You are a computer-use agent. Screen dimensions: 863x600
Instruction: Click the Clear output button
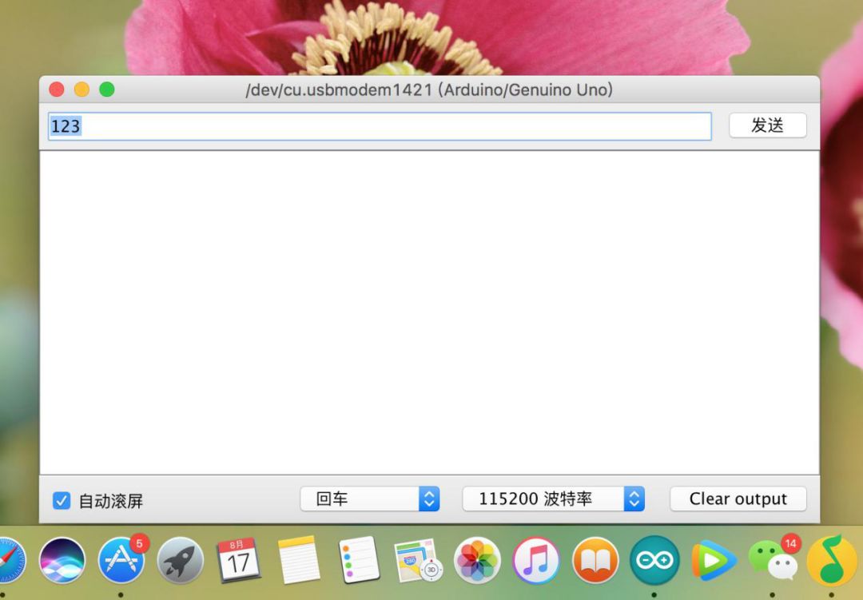tap(738, 499)
